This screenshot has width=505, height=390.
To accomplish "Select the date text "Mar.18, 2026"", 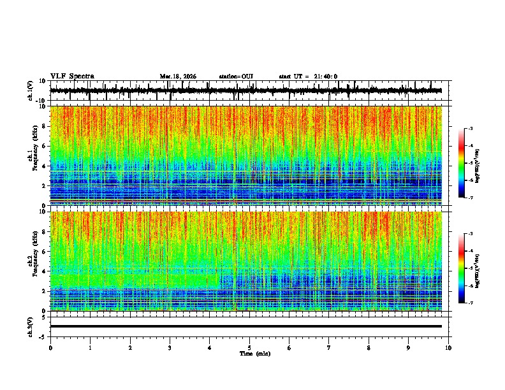I will [178, 76].
